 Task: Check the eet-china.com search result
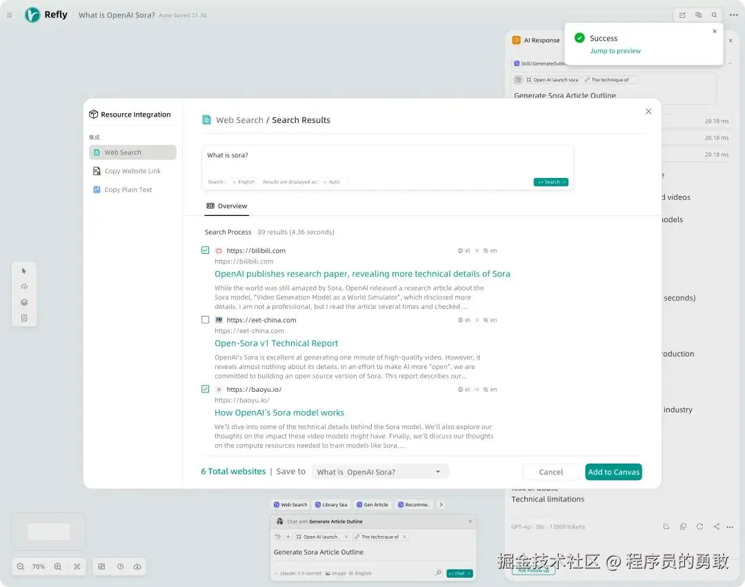point(205,320)
